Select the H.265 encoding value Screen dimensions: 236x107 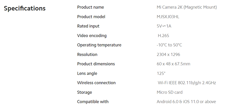pyautogui.click(x=163, y=35)
